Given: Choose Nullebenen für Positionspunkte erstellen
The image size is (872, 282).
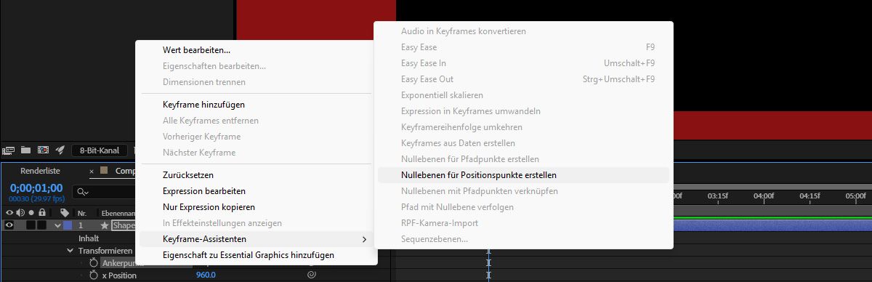Looking at the screenshot, I should coord(523,175).
